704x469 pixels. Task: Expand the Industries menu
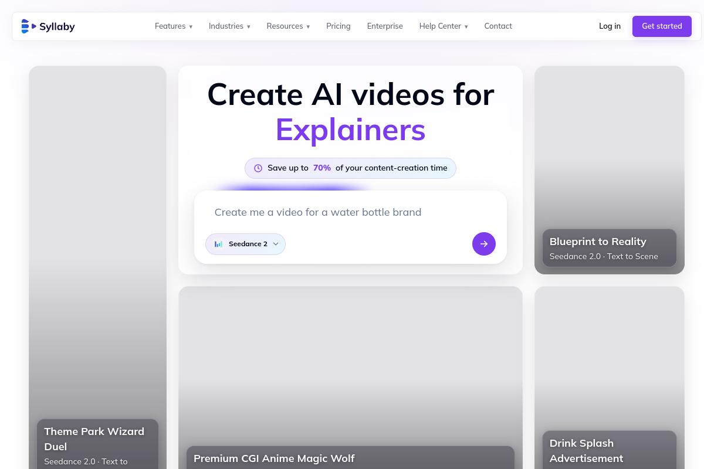(229, 26)
